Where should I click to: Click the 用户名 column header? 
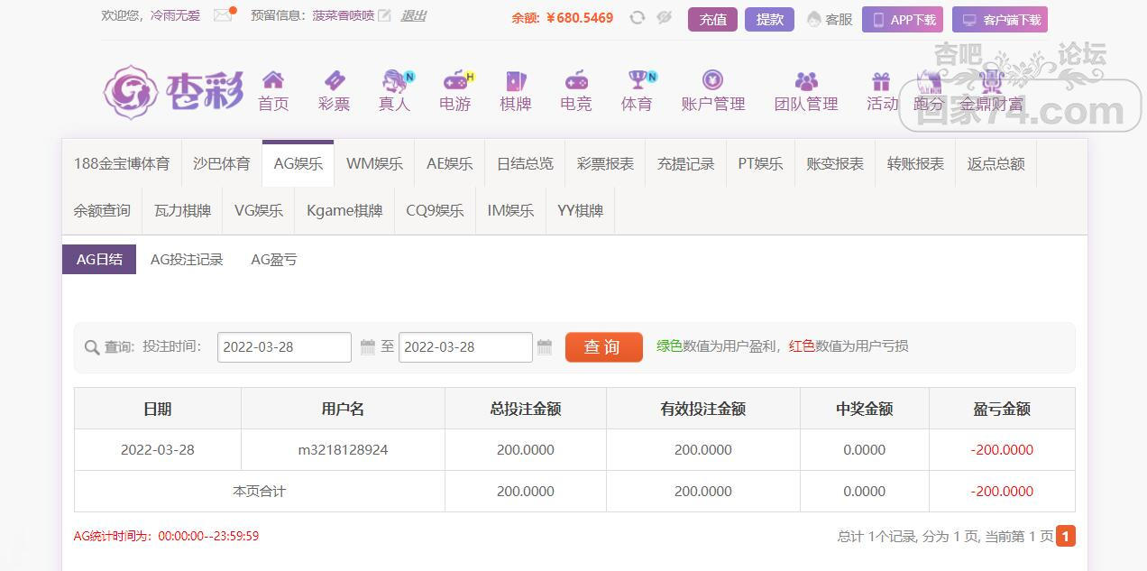[x=343, y=409]
